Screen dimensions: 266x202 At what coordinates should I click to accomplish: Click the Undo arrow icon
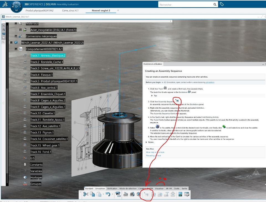point(108,194)
